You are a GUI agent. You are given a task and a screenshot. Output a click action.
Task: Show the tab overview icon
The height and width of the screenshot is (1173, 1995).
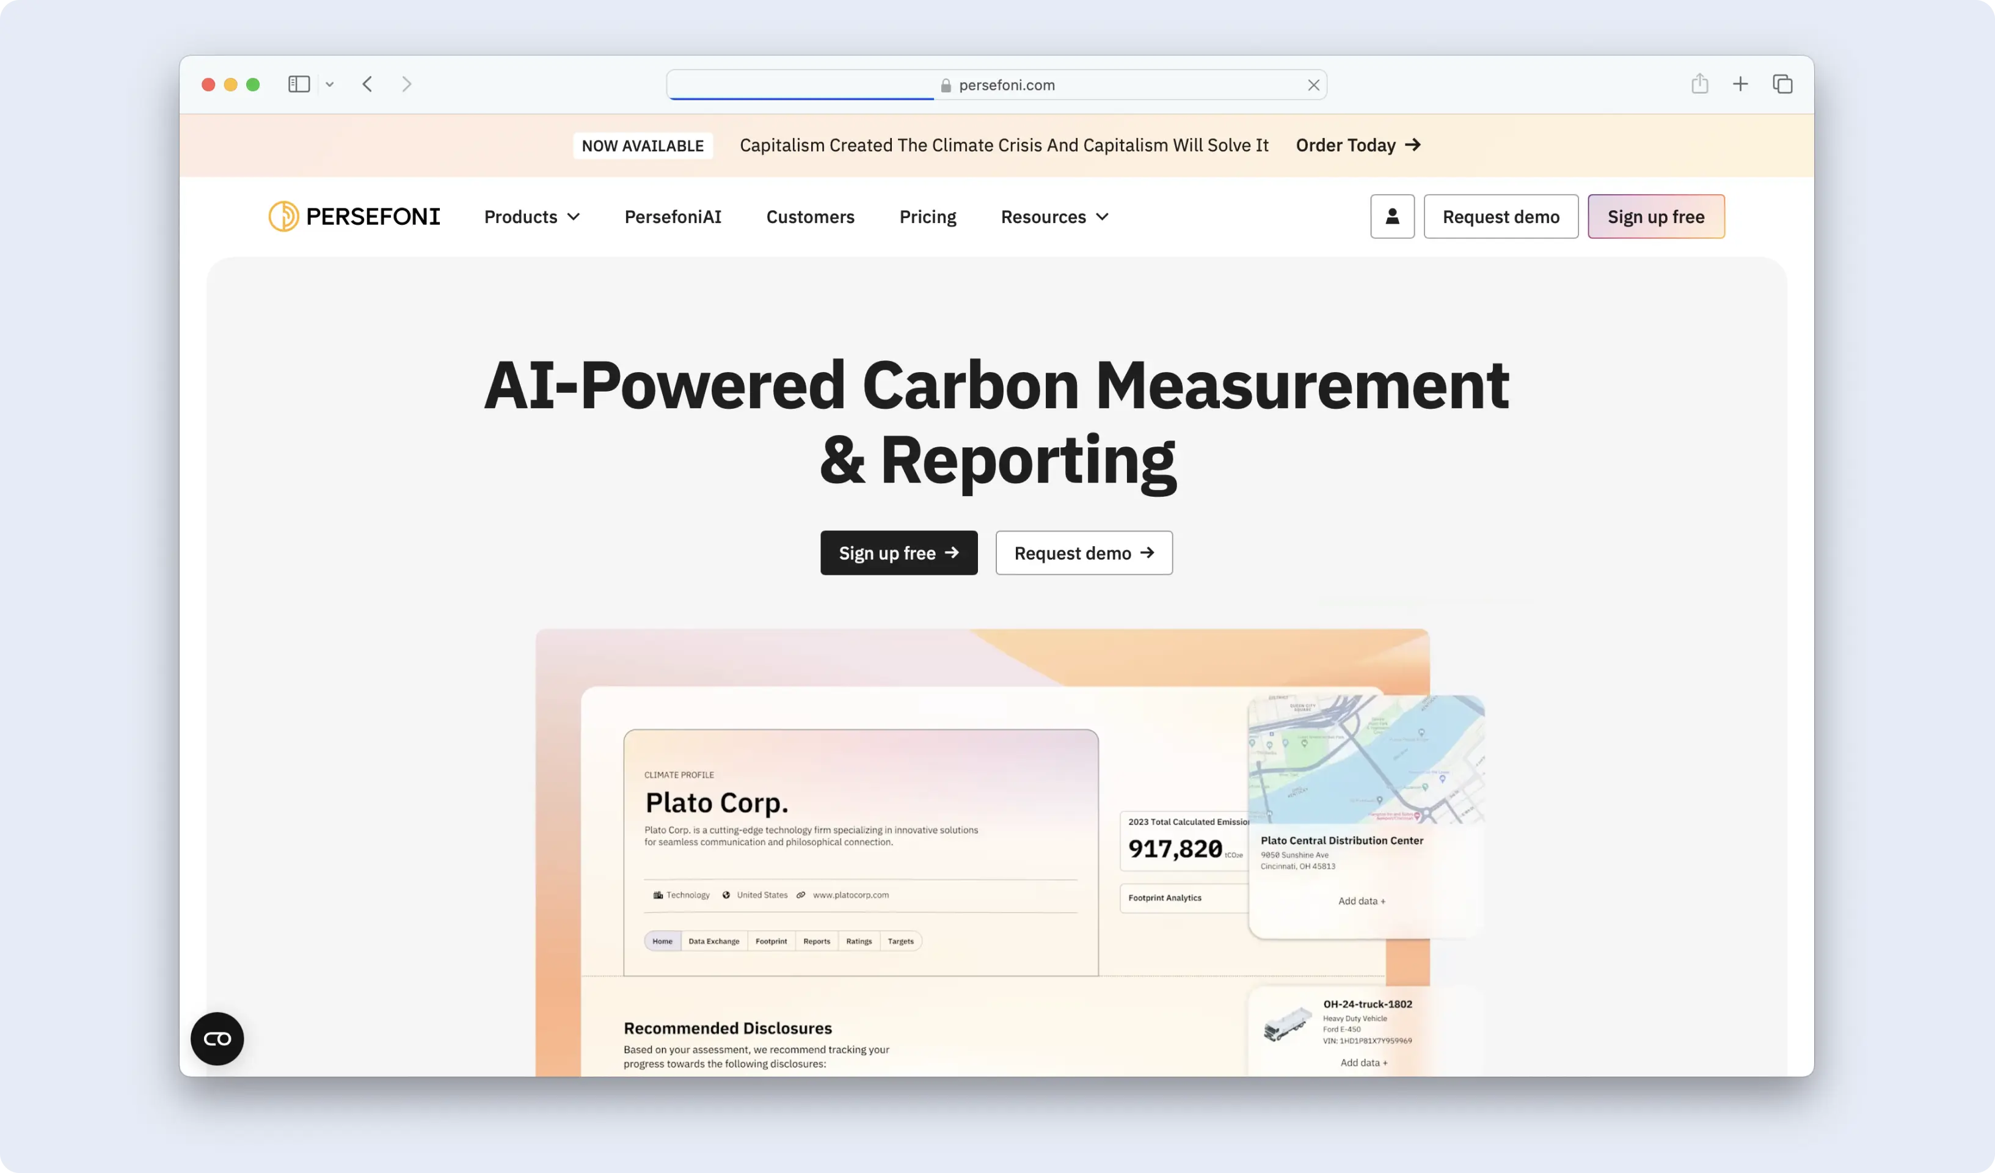click(1782, 84)
